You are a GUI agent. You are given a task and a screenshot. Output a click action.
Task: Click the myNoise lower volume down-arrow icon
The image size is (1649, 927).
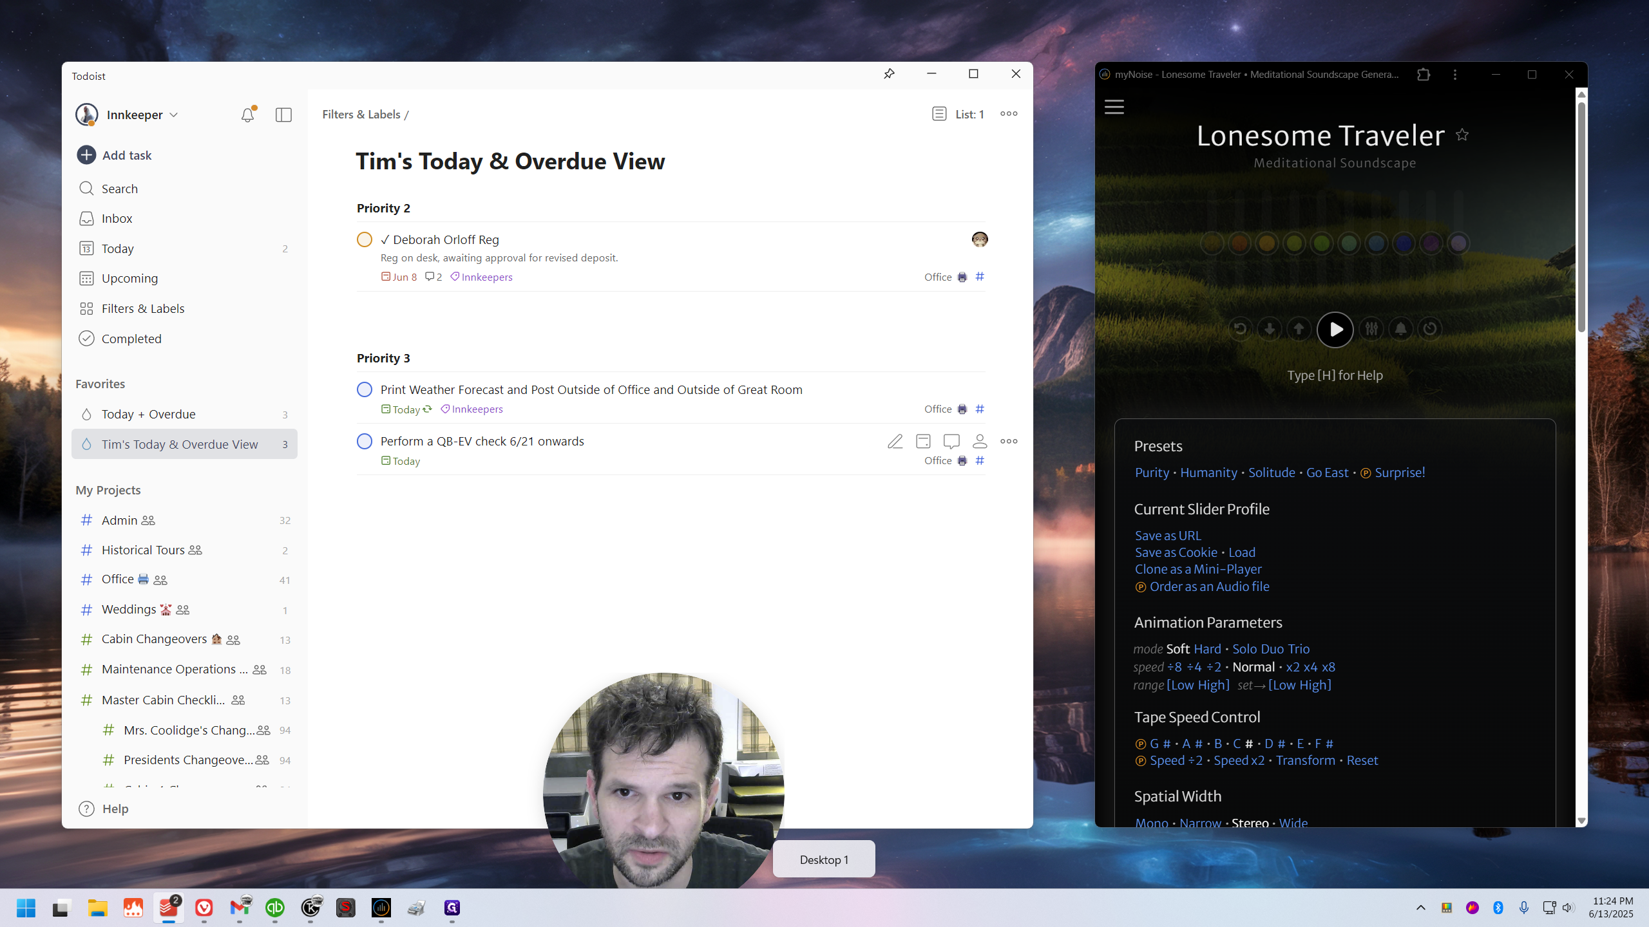pyautogui.click(x=1270, y=329)
